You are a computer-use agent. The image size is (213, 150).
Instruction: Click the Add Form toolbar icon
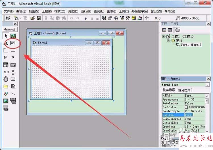click(x=16, y=18)
